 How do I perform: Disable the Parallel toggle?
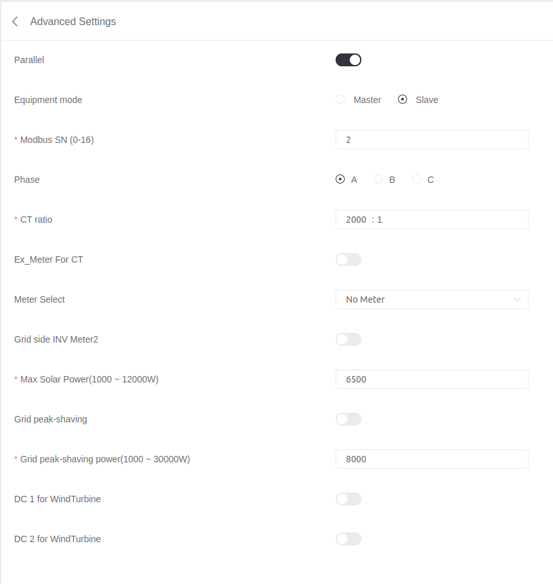coord(349,60)
